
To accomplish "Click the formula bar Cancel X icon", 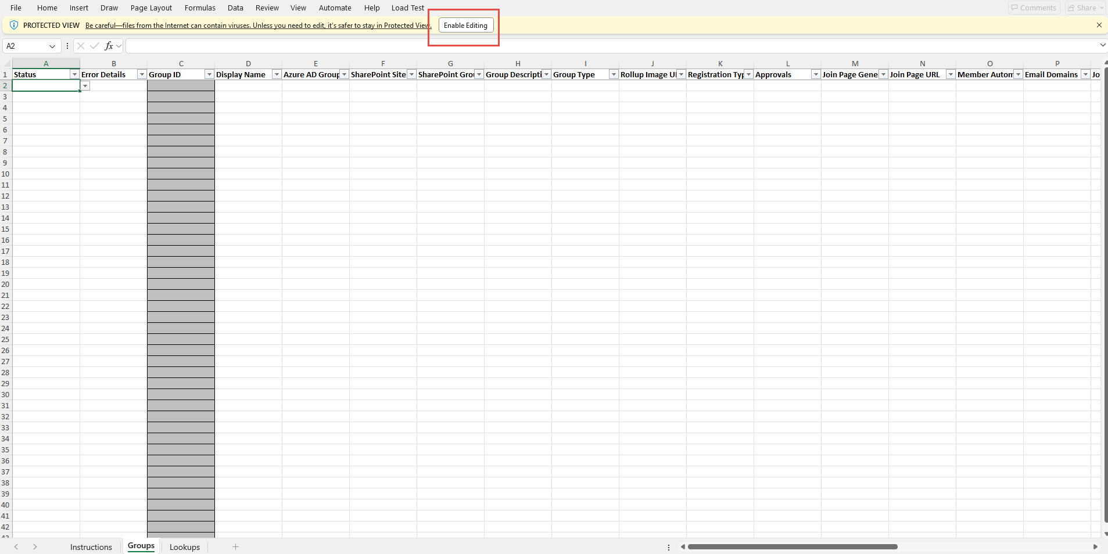I will click(x=81, y=46).
